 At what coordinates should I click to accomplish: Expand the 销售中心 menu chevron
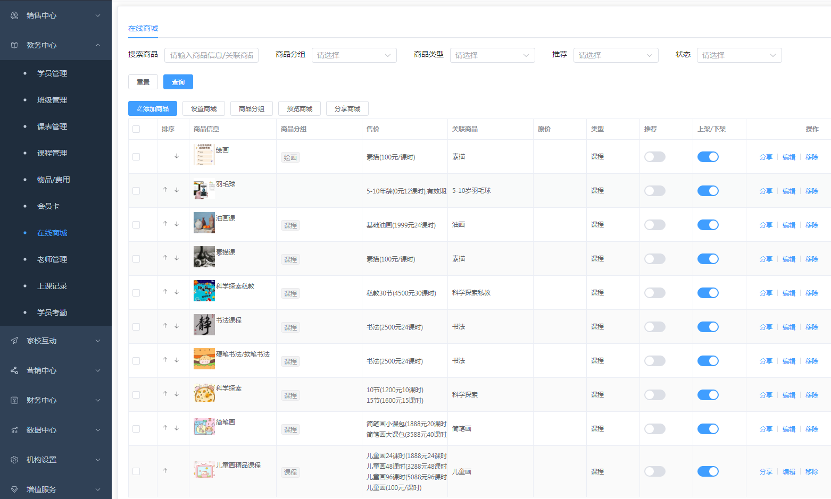click(x=98, y=15)
